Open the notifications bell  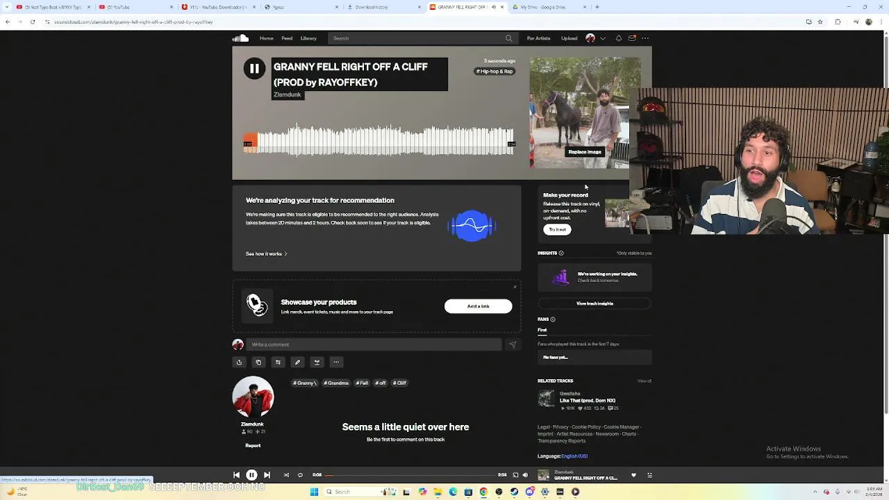click(618, 38)
